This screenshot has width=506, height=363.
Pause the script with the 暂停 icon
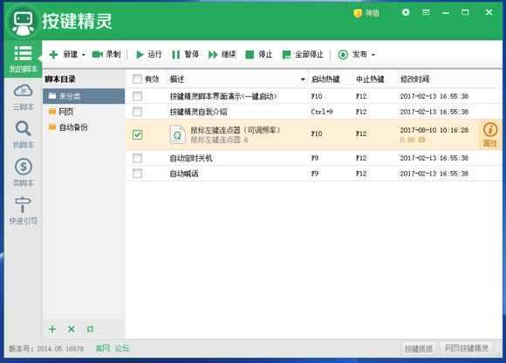pyautogui.click(x=176, y=54)
